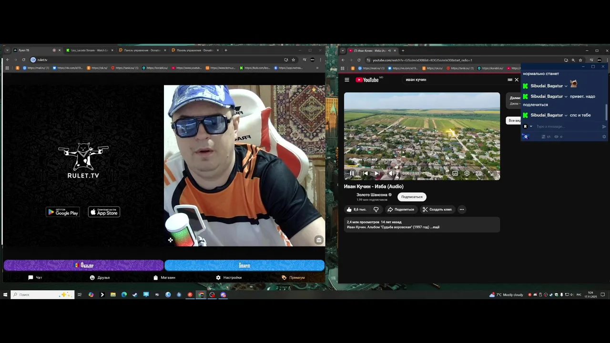Open the YouTube on-screen keyboard icon
The image size is (610, 343).
point(510,80)
